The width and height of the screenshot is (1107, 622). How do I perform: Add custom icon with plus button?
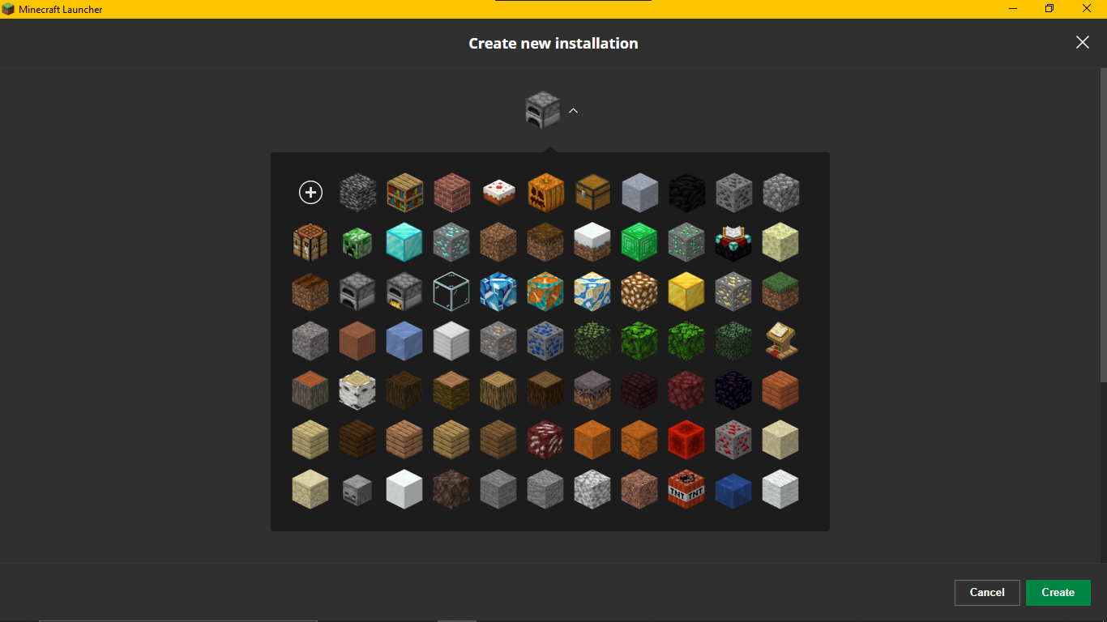point(310,192)
